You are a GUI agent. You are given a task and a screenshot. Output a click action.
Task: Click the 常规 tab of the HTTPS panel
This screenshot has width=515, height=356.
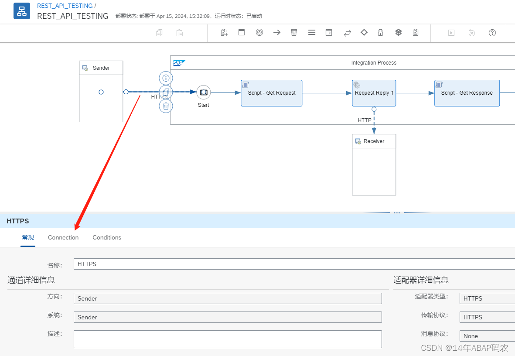click(27, 237)
